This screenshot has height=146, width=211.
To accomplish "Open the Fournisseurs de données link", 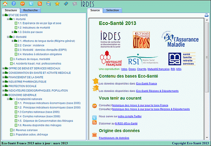I will 114,138.
